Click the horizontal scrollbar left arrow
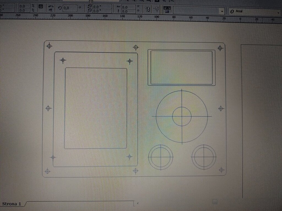Viewport: 282px width, 211px height. (137, 203)
